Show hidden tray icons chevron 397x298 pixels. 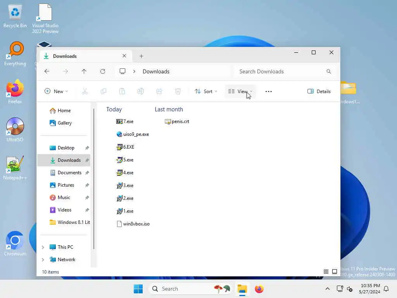pyautogui.click(x=327, y=289)
